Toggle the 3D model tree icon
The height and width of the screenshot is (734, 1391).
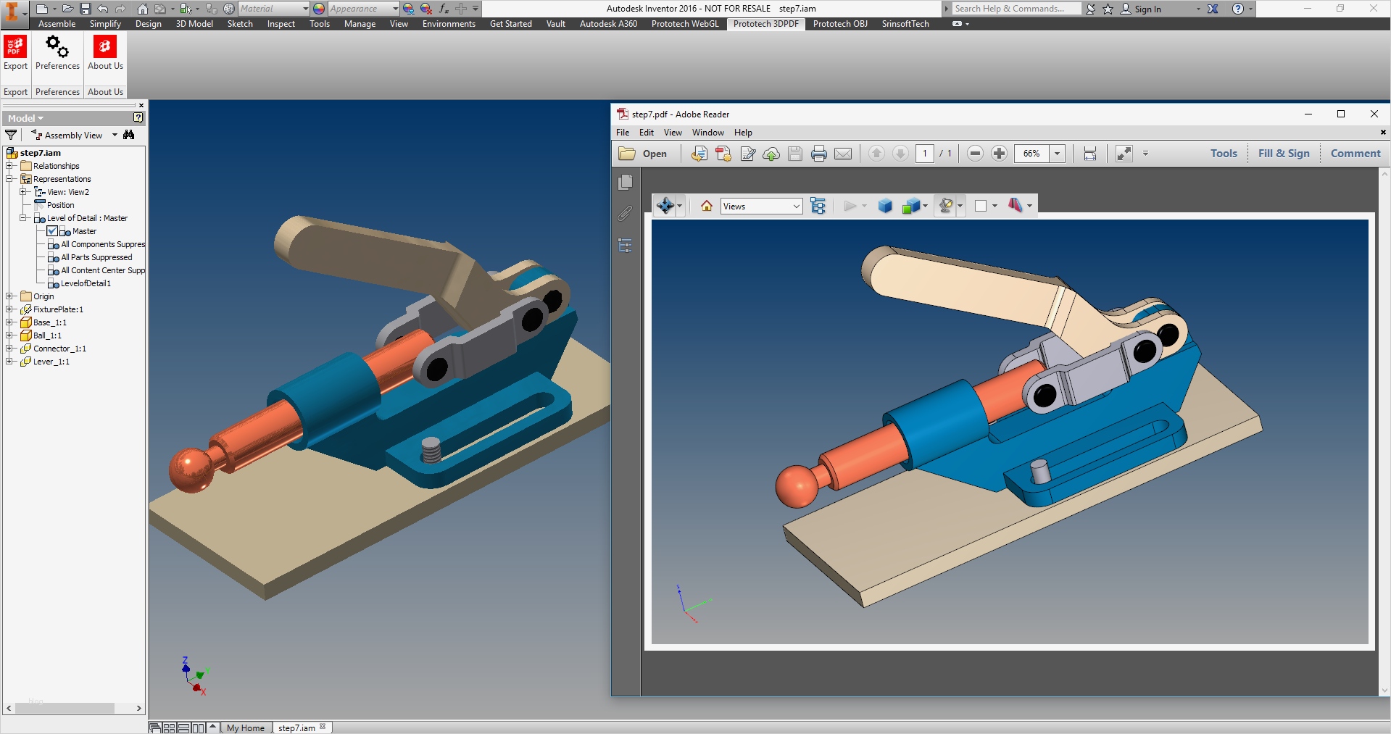point(818,207)
